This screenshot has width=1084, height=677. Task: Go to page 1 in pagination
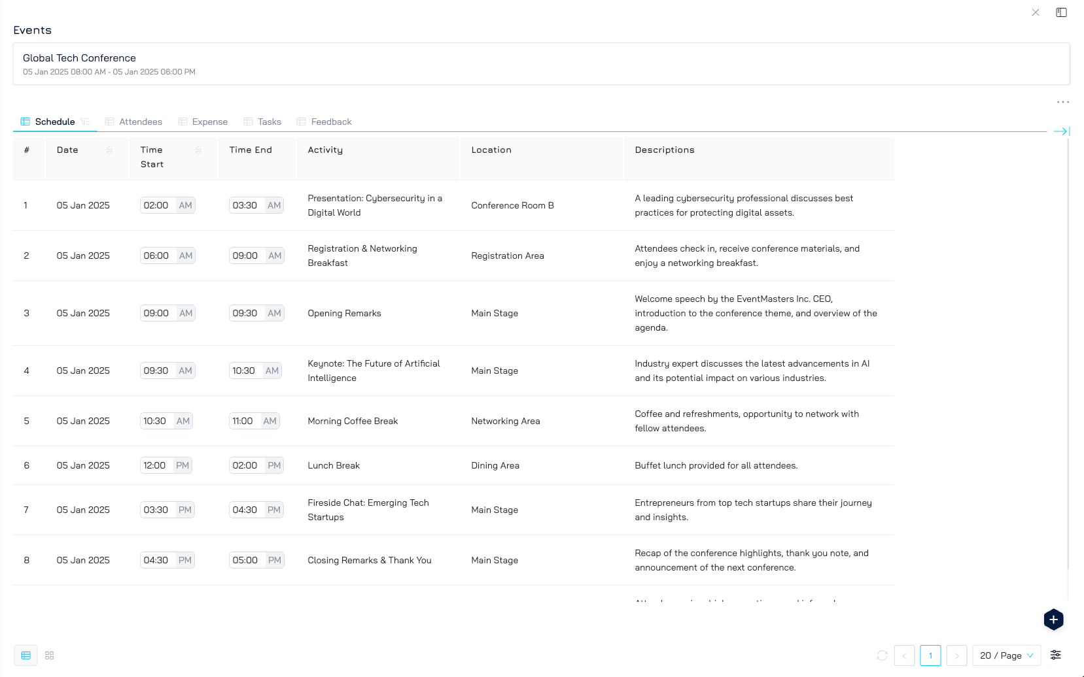930,655
